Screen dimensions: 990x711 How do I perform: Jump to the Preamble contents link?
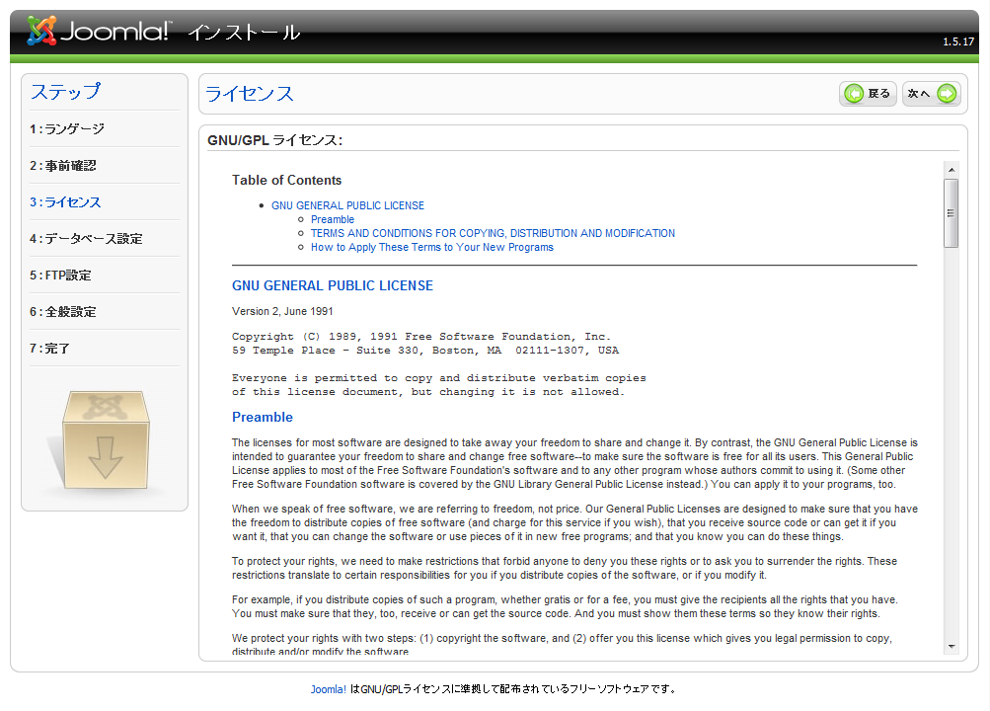click(x=332, y=220)
